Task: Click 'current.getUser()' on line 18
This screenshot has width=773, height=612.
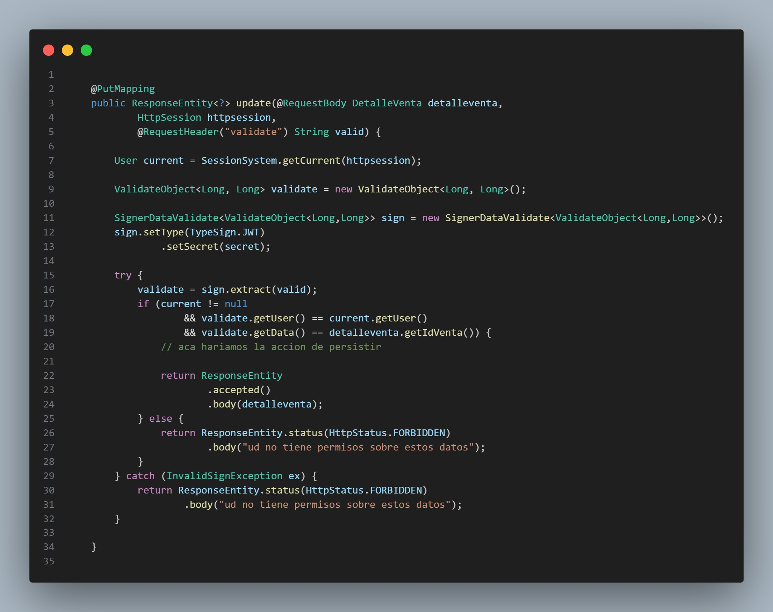Action: [x=378, y=318]
